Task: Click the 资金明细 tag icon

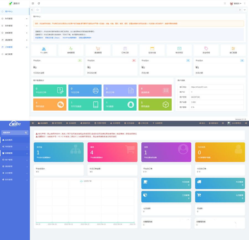Action: coord(206,49)
